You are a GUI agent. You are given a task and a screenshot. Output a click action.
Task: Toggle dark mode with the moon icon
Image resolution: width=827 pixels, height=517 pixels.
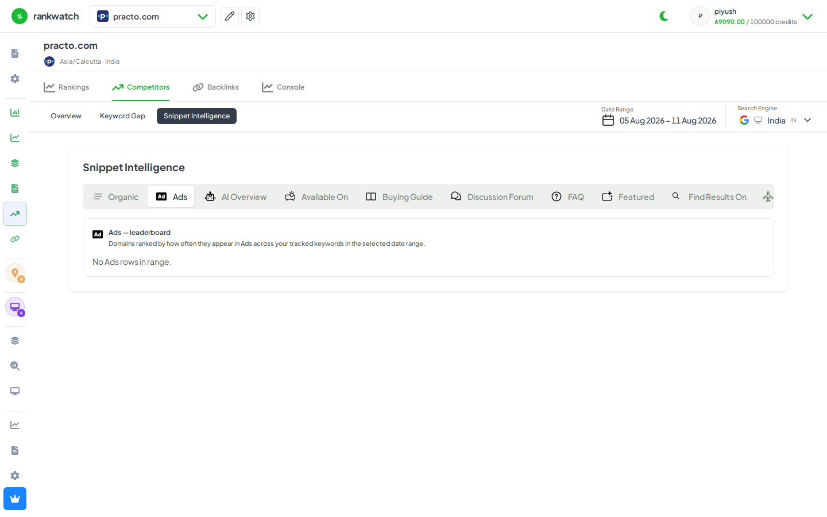tap(664, 16)
